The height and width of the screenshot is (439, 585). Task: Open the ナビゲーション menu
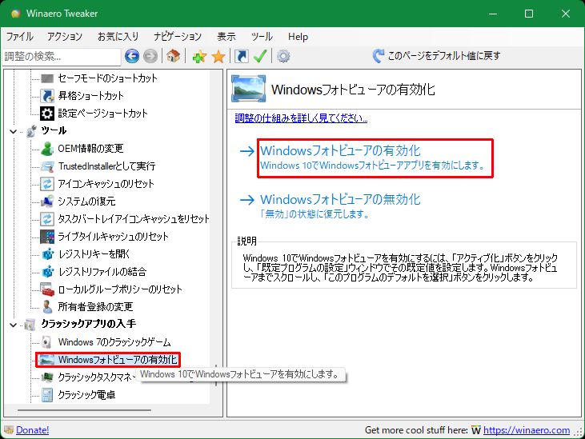178,37
